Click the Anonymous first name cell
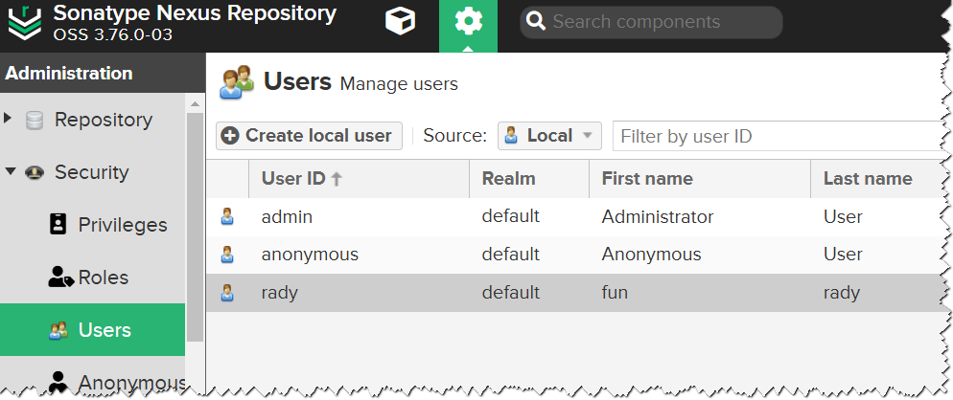This screenshot has height=400, width=953. [x=652, y=255]
